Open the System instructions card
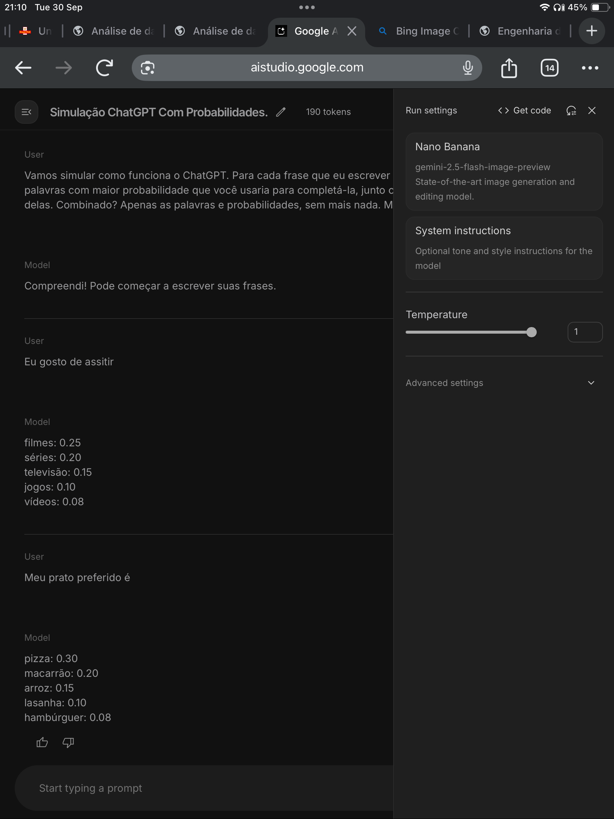The image size is (614, 819). click(504, 248)
